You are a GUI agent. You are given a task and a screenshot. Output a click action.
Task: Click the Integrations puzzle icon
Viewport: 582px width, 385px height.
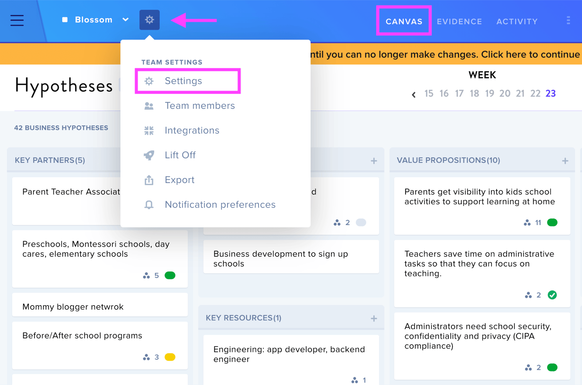[149, 130]
